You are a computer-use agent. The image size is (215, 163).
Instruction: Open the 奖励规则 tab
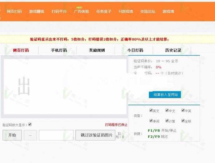pyautogui.click(x=97, y=50)
